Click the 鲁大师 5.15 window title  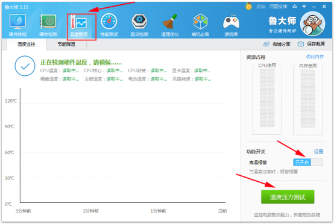point(16,7)
